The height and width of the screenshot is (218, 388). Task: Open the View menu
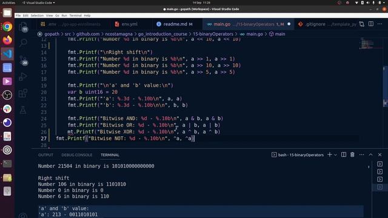[x=49, y=15]
